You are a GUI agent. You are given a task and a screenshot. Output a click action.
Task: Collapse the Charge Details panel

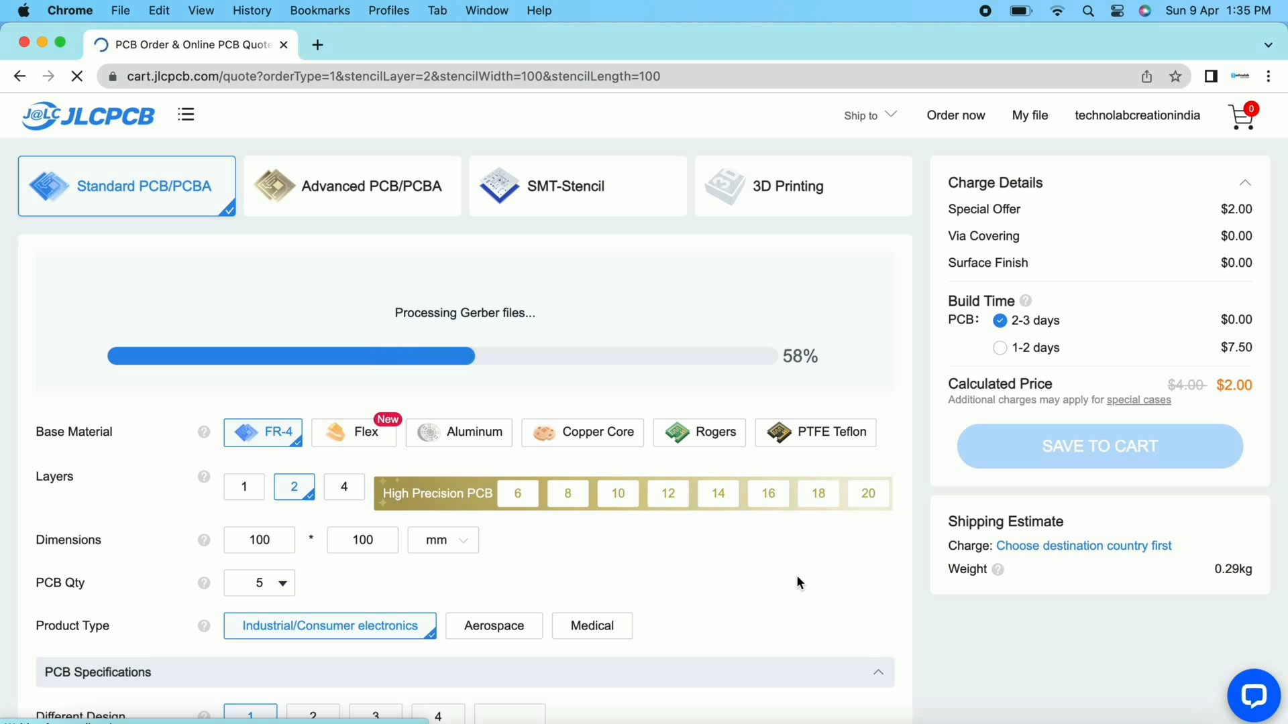click(1245, 183)
